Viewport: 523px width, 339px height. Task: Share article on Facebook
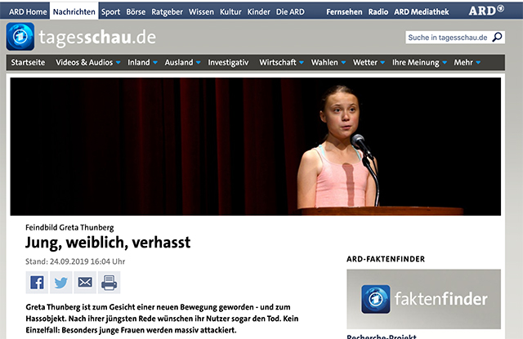tap(37, 283)
